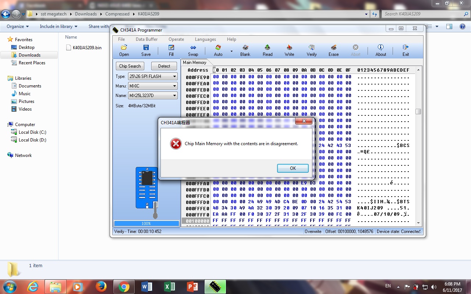Screen dimensions: 471x294
Task: Click Compressed in the Explorer address breadcrumb
Action: (x=117, y=14)
